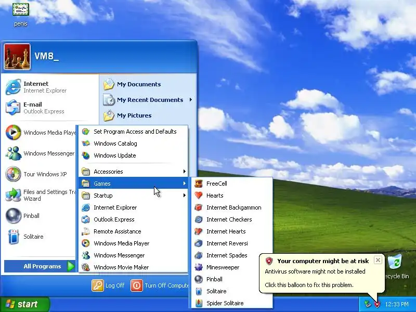416x312 pixels.
Task: Open My Documents from Start menu
Action: tap(148, 84)
